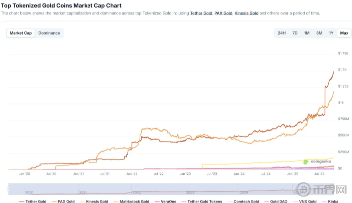Toggle Kinka legend entry
Screen dimensions: 352x203
(332, 201)
